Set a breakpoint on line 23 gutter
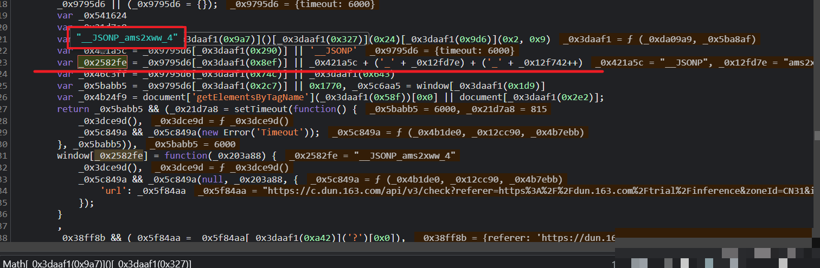 (x=4, y=63)
